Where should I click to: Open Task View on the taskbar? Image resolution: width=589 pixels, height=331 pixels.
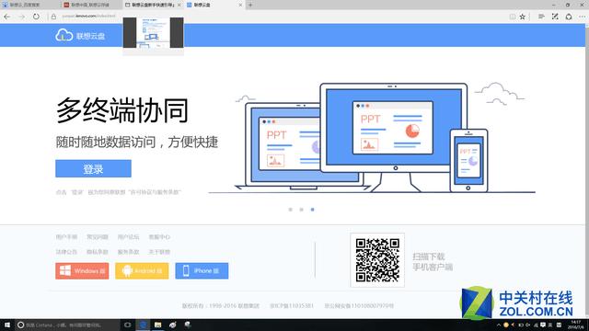point(128,325)
